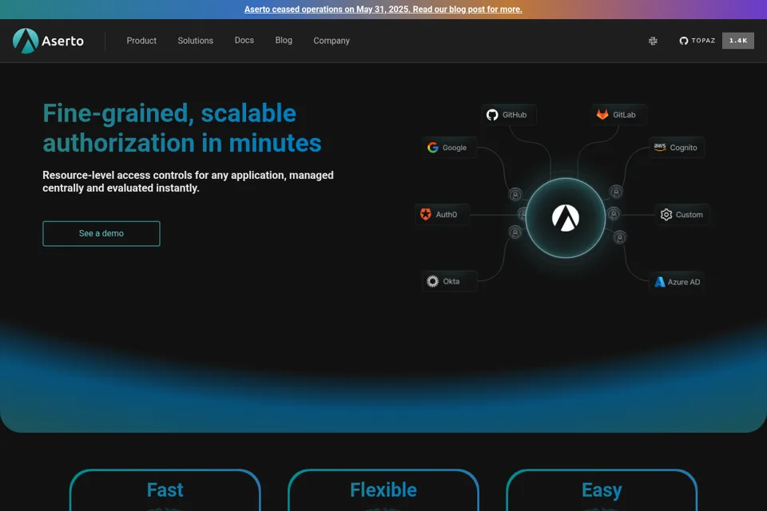Click the Aserto logo in the header

[x=48, y=41]
